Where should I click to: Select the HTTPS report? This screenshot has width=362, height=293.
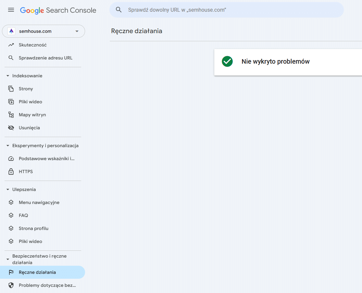click(x=43, y=172)
